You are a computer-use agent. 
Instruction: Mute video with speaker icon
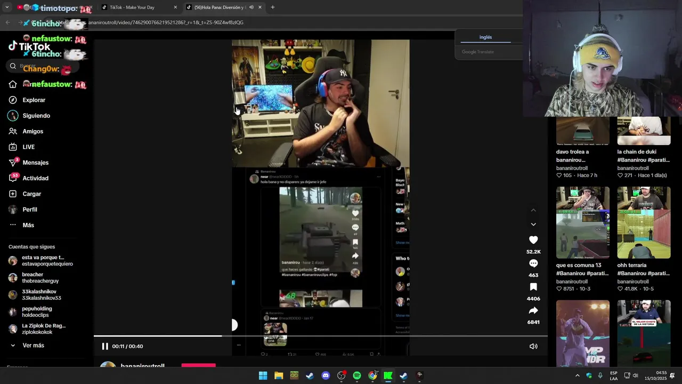(533, 346)
